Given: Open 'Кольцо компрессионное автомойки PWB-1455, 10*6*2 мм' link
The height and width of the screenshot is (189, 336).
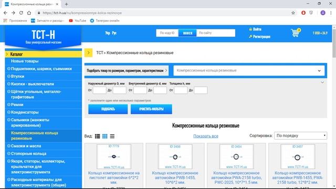Looking at the screenshot, I should [x=175, y=177].
